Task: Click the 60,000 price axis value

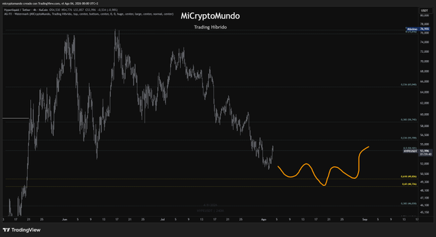Action: click(424, 114)
